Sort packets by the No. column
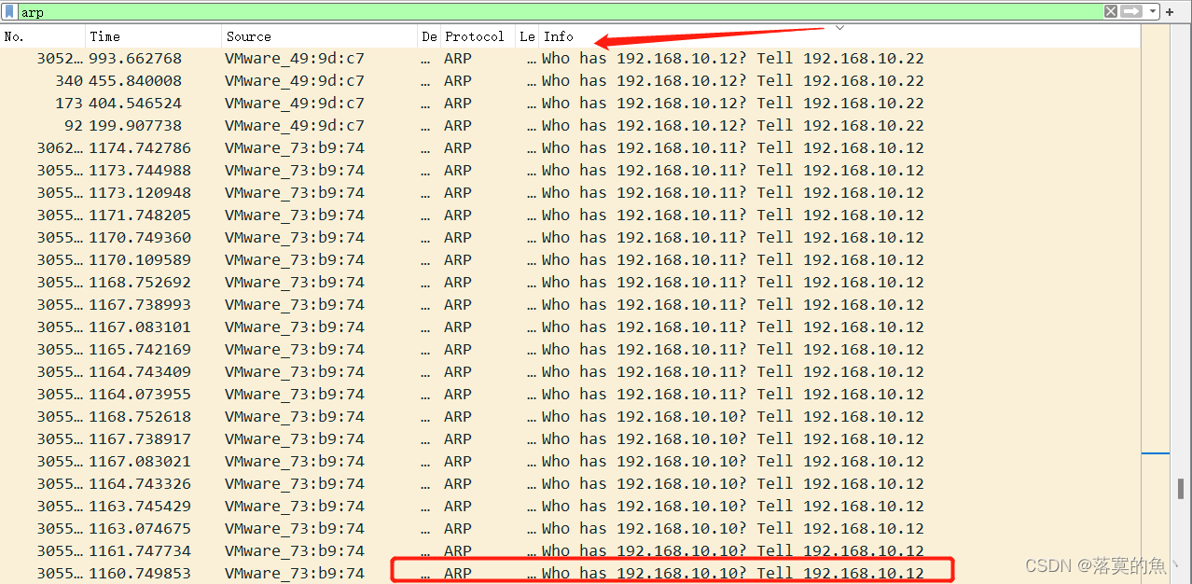Image resolution: width=1192 pixels, height=584 pixels. coord(43,36)
